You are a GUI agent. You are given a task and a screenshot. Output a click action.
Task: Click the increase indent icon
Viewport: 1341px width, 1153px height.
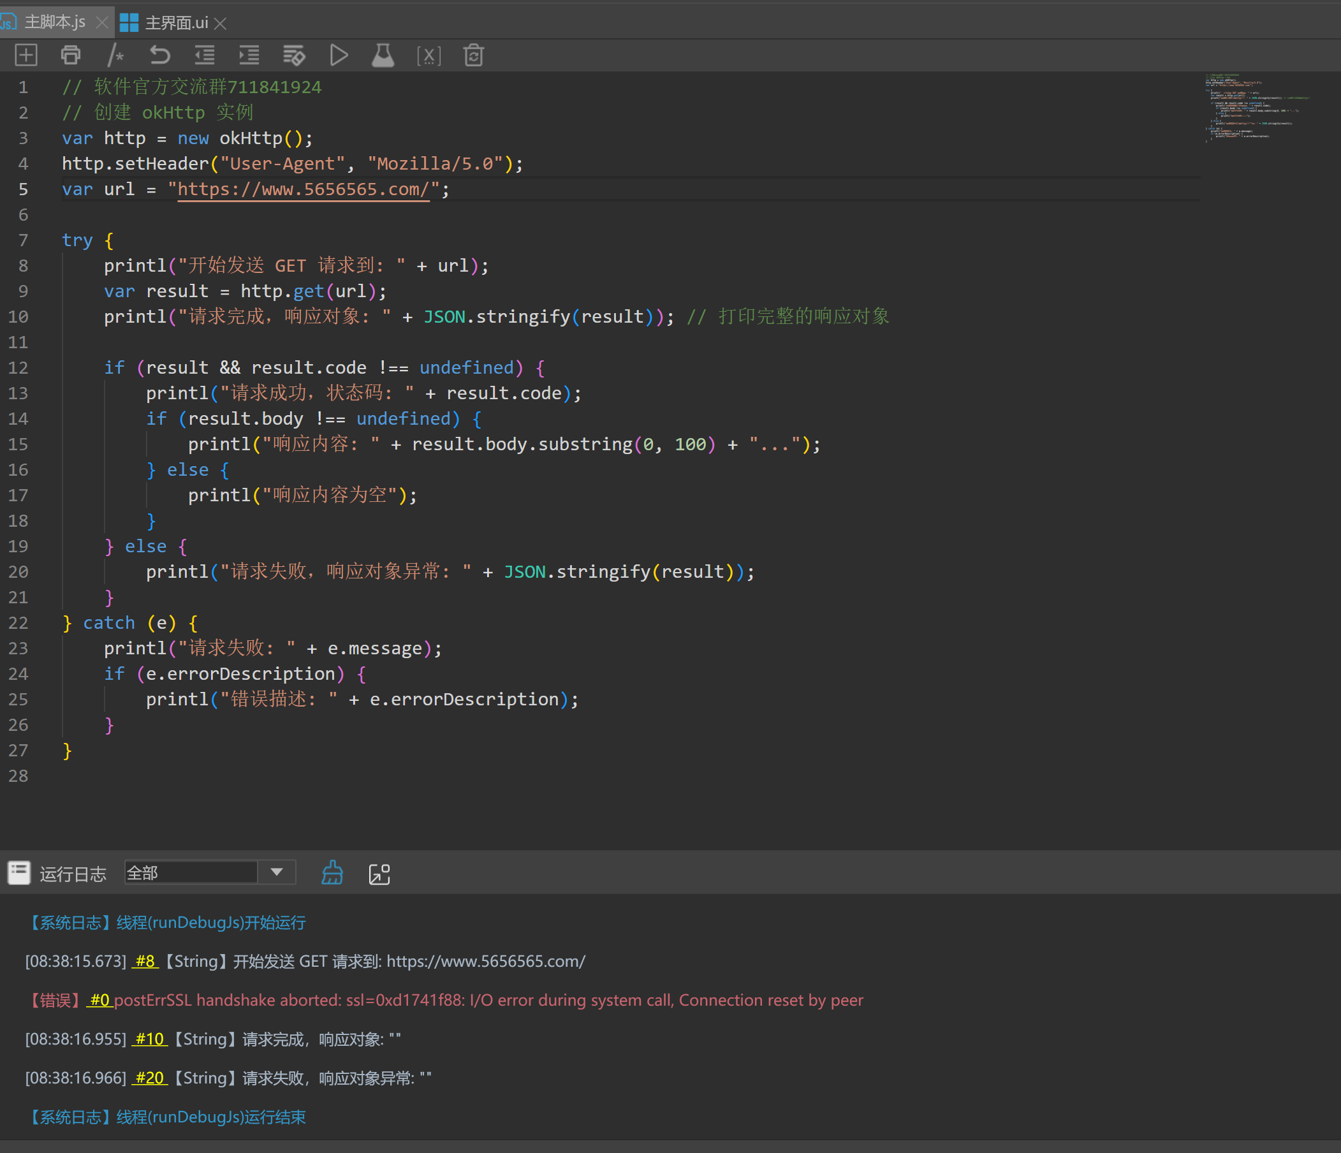[249, 55]
